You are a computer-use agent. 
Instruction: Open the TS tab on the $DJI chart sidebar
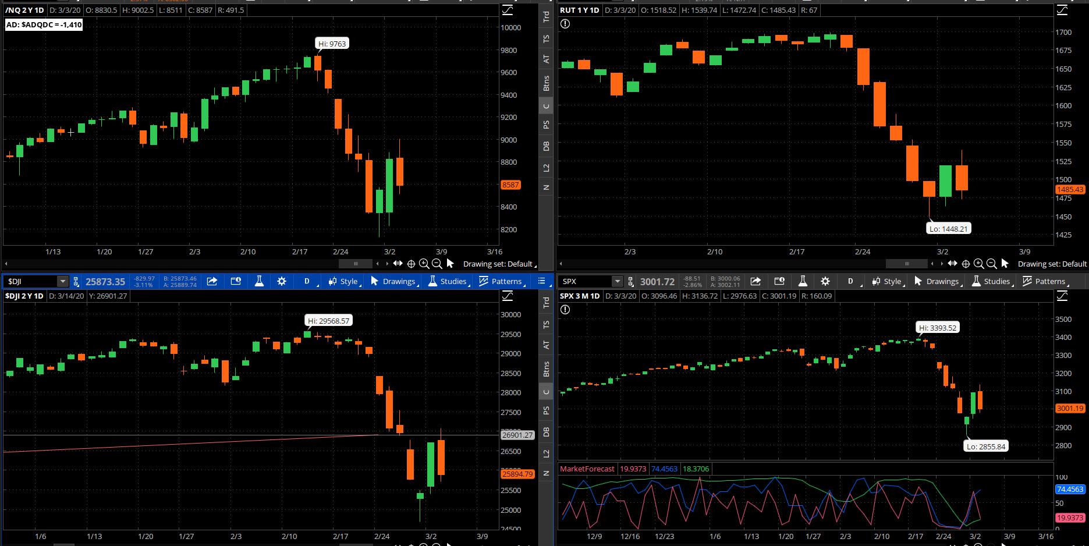[x=546, y=324]
